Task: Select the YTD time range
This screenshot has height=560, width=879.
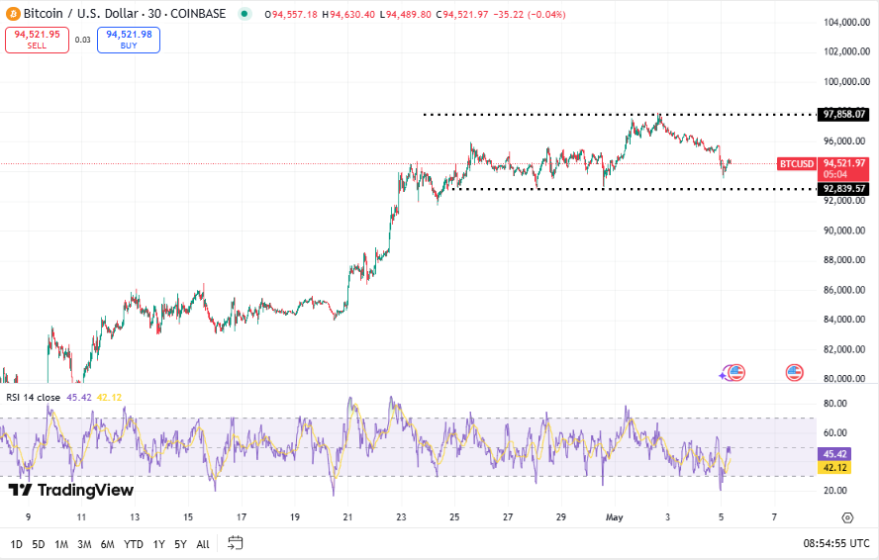Action: coord(133,544)
